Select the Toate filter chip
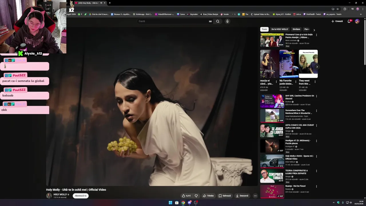This screenshot has height=206, width=366. point(264,29)
